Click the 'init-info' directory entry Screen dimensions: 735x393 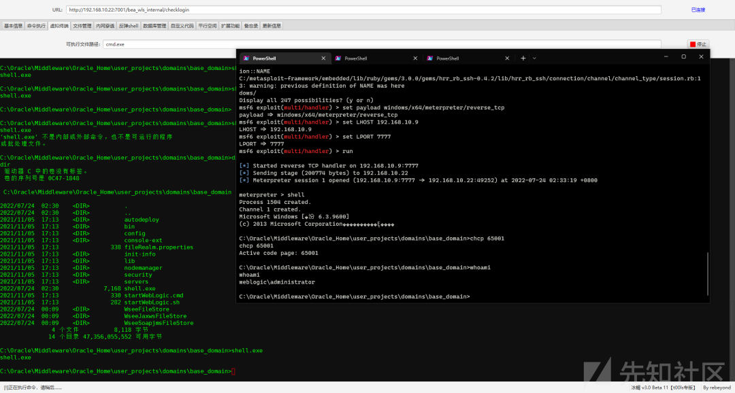click(140, 254)
